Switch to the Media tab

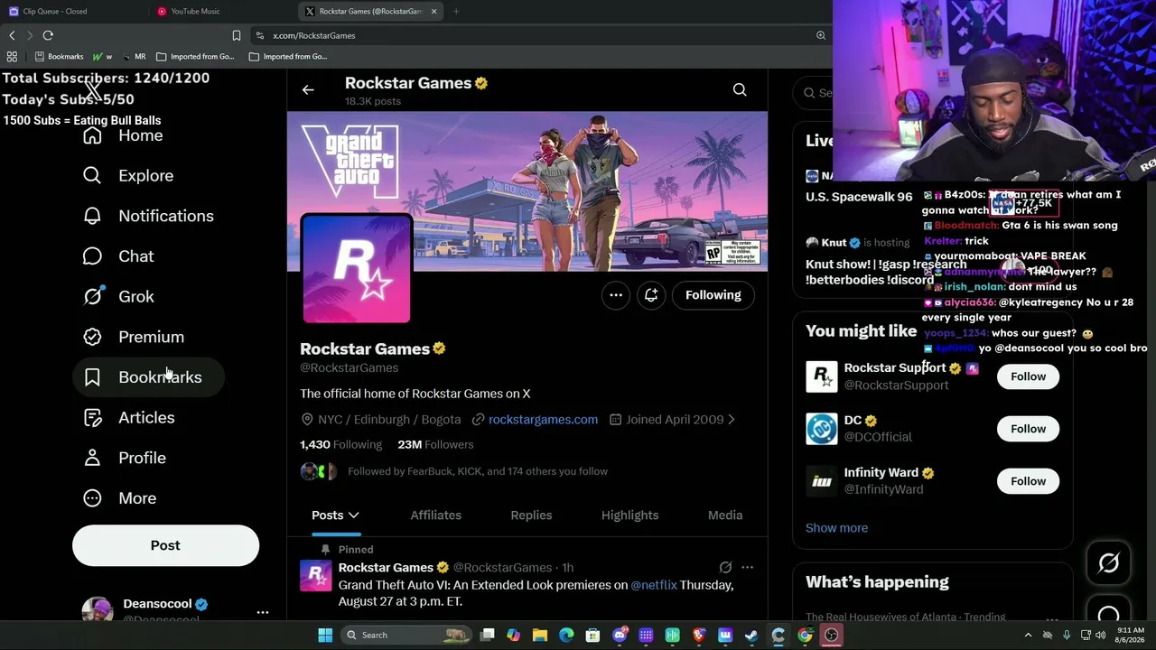point(725,515)
